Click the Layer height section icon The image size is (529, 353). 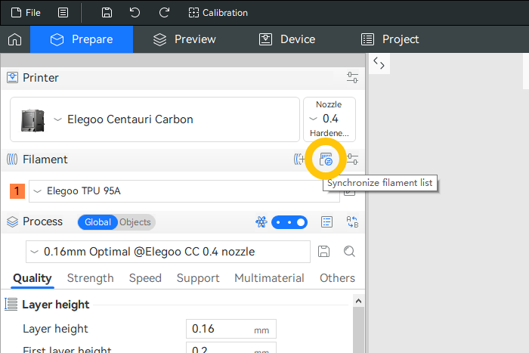click(11, 304)
